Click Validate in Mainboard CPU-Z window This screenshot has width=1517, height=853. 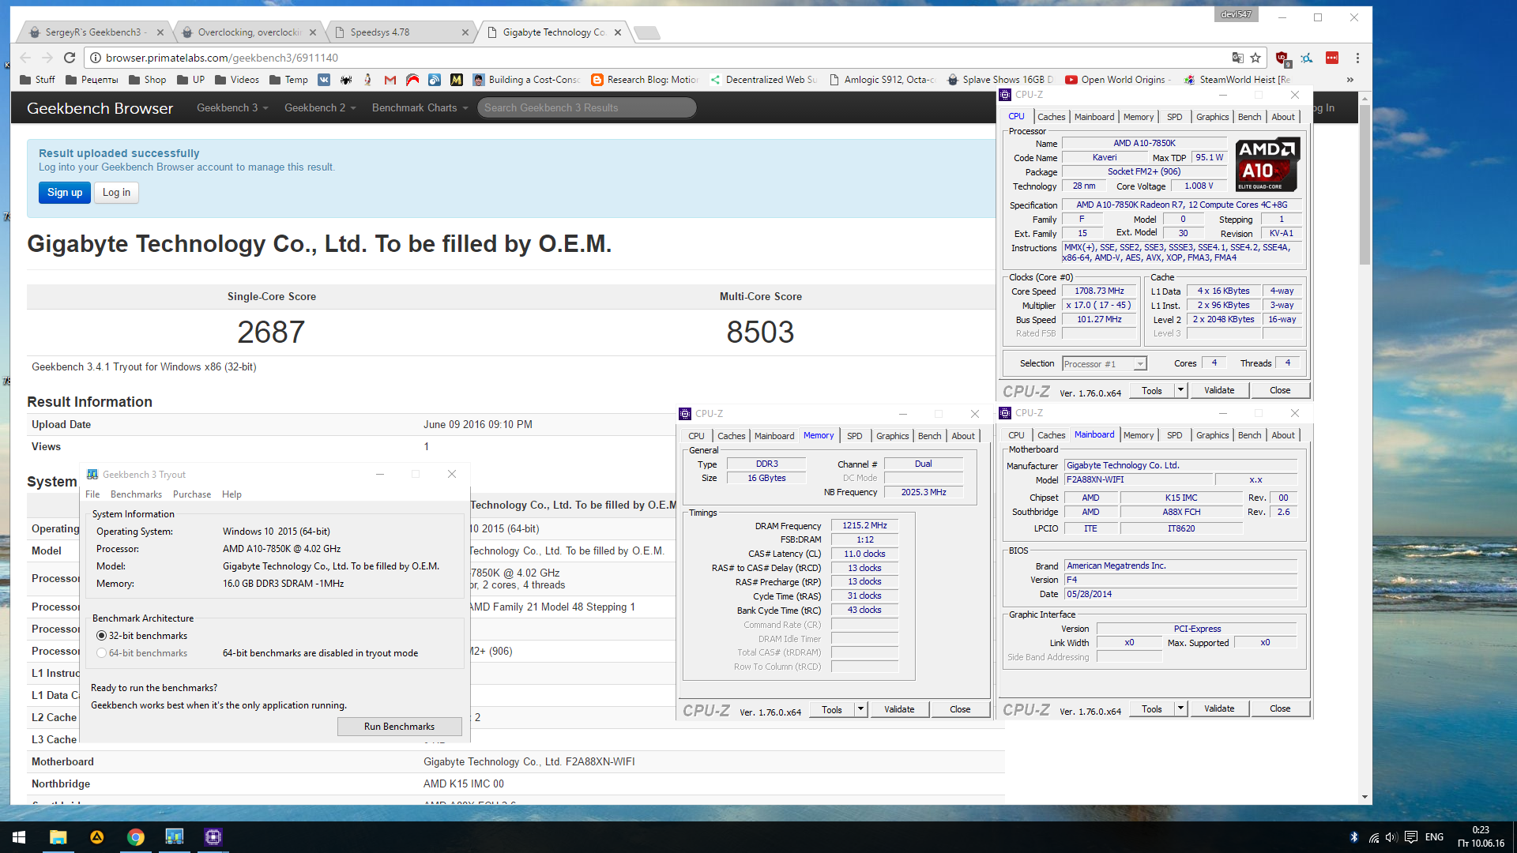[1218, 708]
